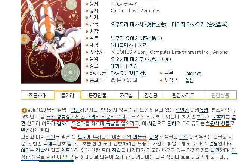Select the 메카닉 genre link
The width and height of the screenshot is (248, 164).
[117, 66]
